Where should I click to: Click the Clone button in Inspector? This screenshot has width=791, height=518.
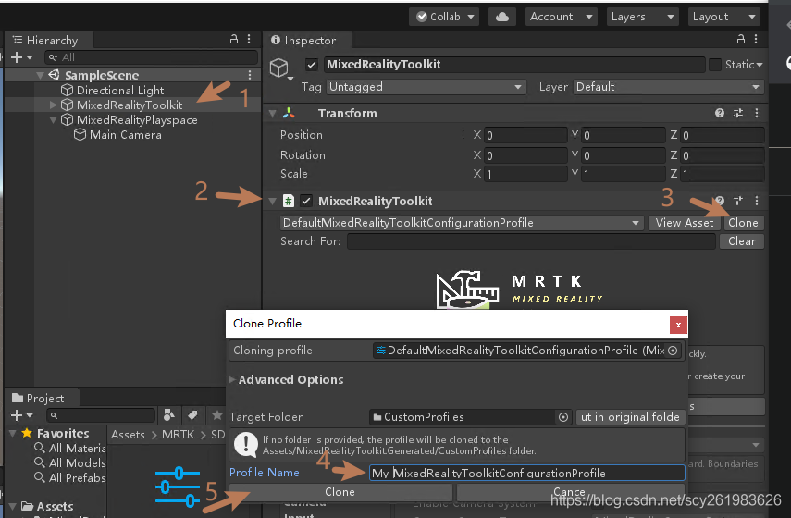pyautogui.click(x=743, y=223)
